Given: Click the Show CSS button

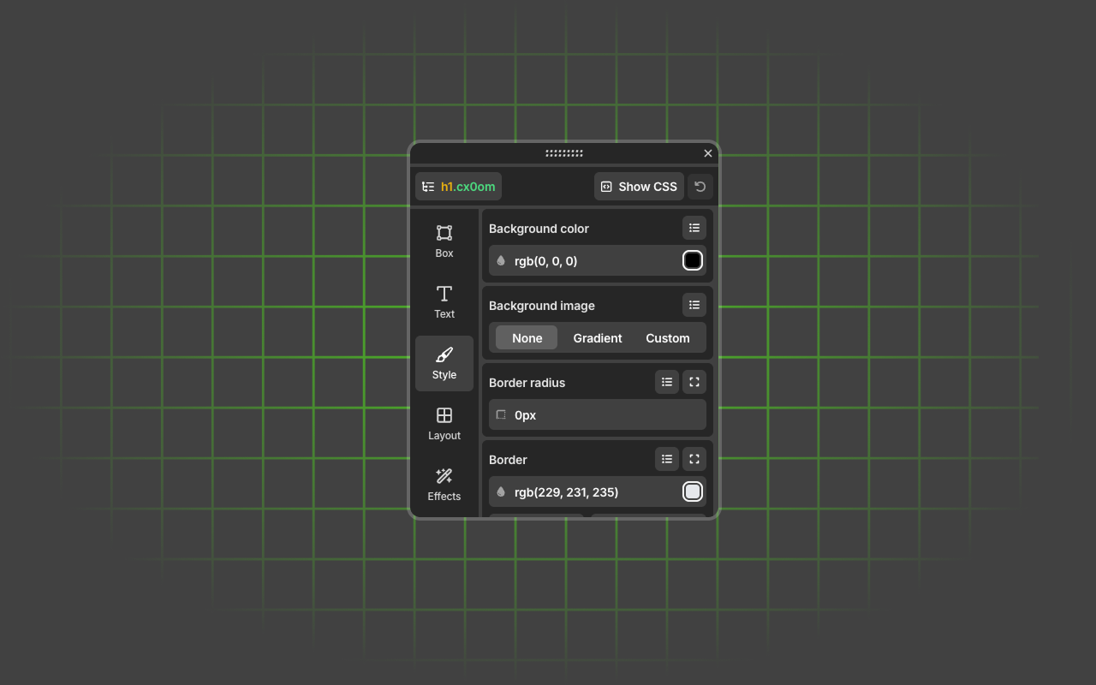Looking at the screenshot, I should 639,187.
